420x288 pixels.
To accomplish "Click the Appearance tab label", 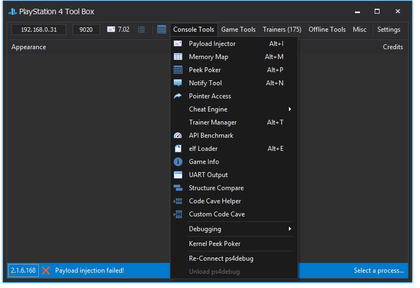I will pos(28,47).
